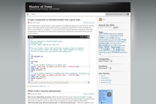Open No comments link on Script Commands post

90,23
